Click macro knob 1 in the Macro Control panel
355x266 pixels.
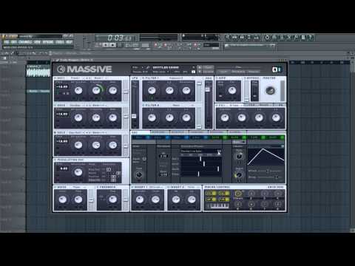(238, 194)
